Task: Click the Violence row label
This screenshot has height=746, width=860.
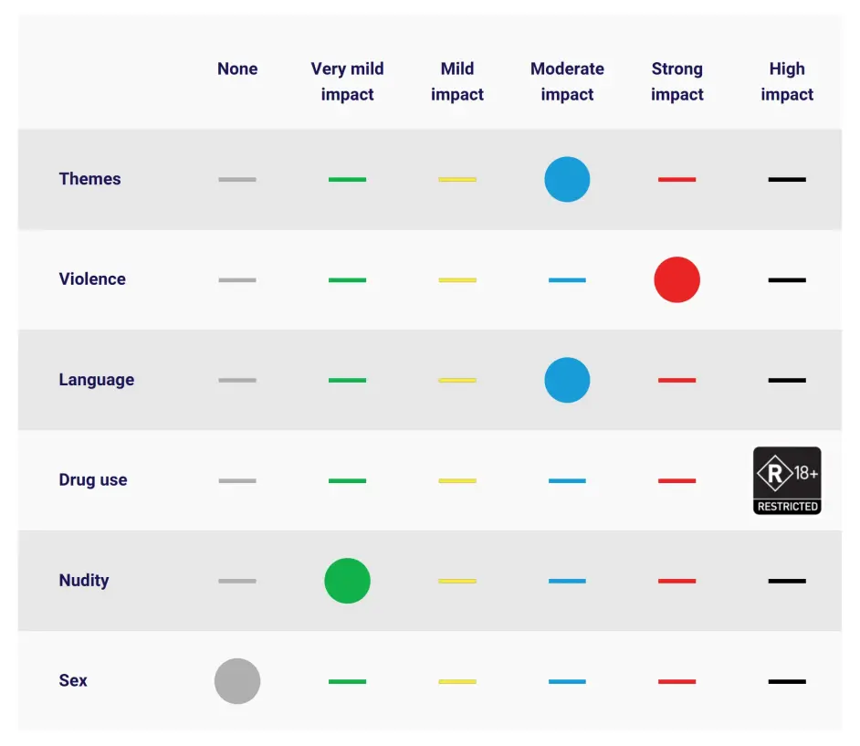Action: pyautogui.click(x=92, y=279)
